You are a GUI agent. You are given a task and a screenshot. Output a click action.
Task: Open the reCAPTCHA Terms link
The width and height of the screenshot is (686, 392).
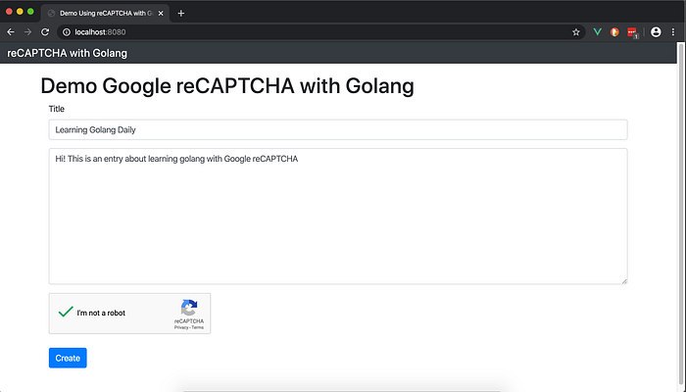pyautogui.click(x=198, y=327)
